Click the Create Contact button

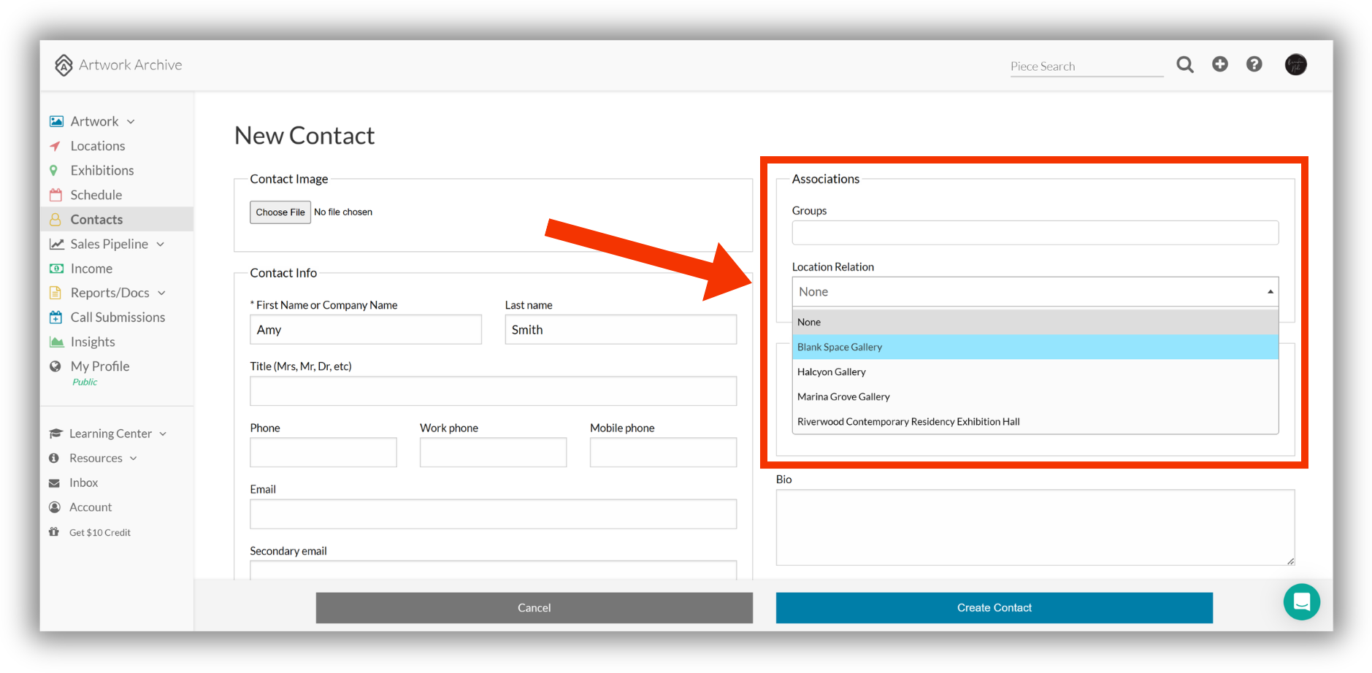(x=994, y=607)
